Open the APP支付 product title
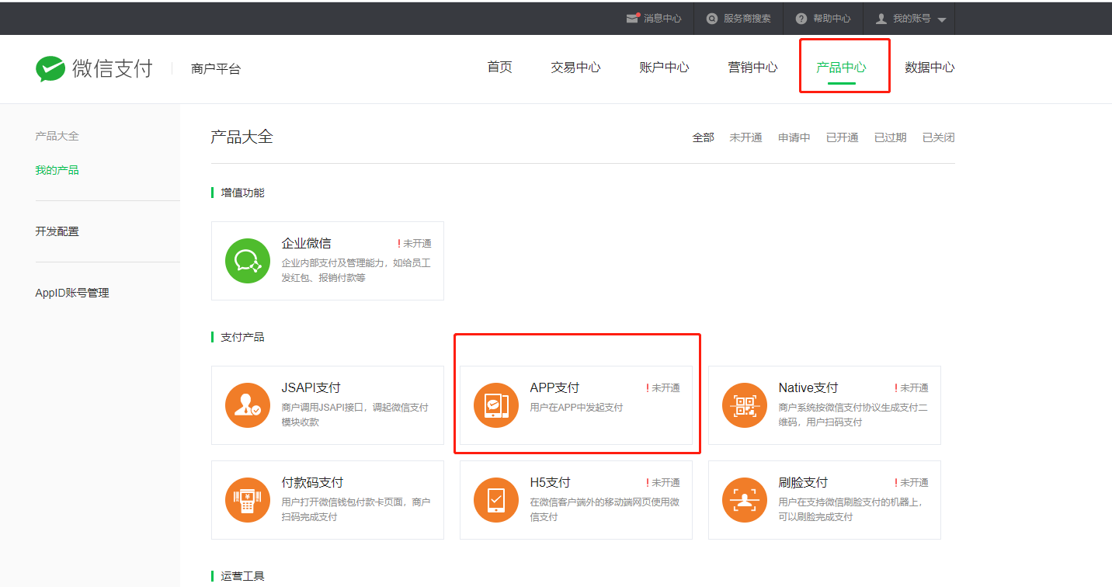The width and height of the screenshot is (1112, 587). pyautogui.click(x=554, y=387)
